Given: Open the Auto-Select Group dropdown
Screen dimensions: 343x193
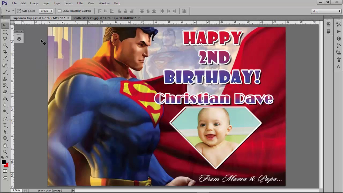Looking at the screenshot, I should point(46,11).
